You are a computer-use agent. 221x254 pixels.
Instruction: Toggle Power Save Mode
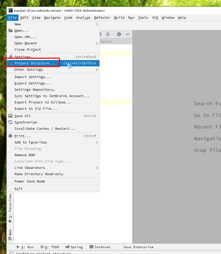(53, 182)
